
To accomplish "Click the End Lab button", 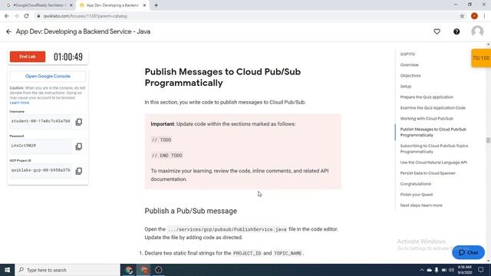I will coord(28,57).
